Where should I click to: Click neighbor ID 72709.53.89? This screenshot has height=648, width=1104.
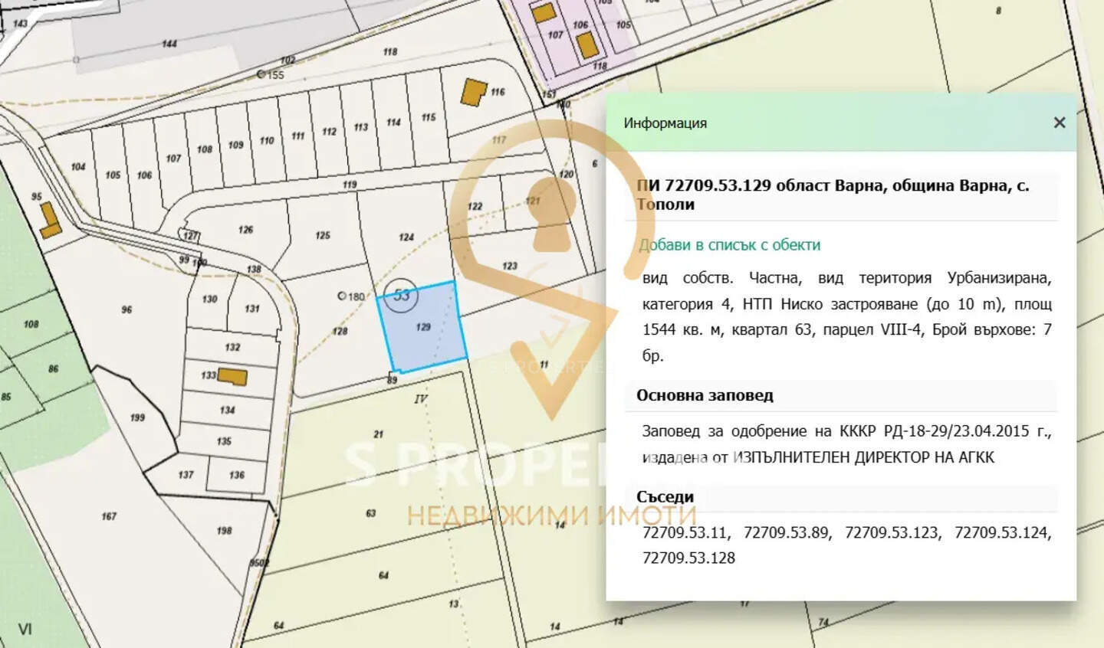click(787, 532)
